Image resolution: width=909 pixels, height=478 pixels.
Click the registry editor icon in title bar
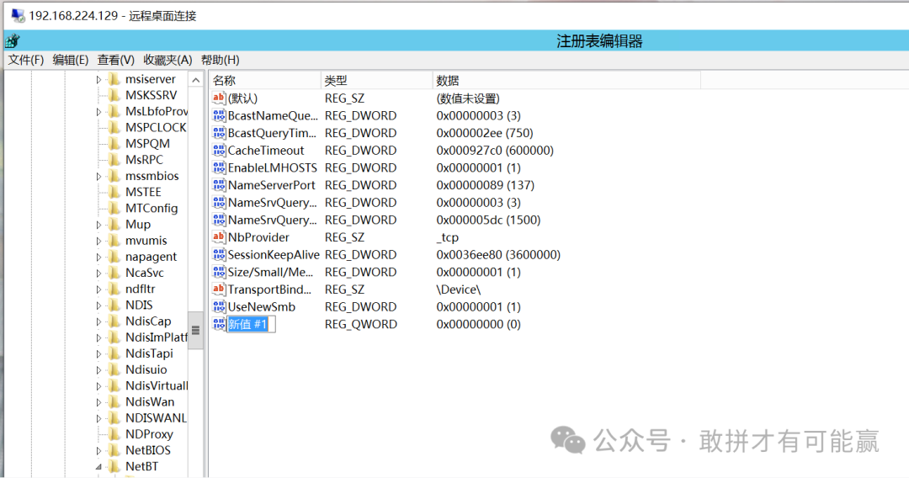(x=12, y=41)
